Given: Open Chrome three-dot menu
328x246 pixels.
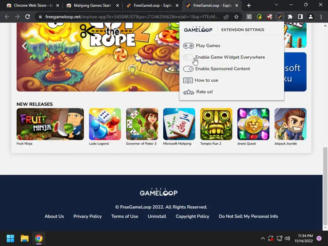Looking at the screenshot, I should (321, 17).
